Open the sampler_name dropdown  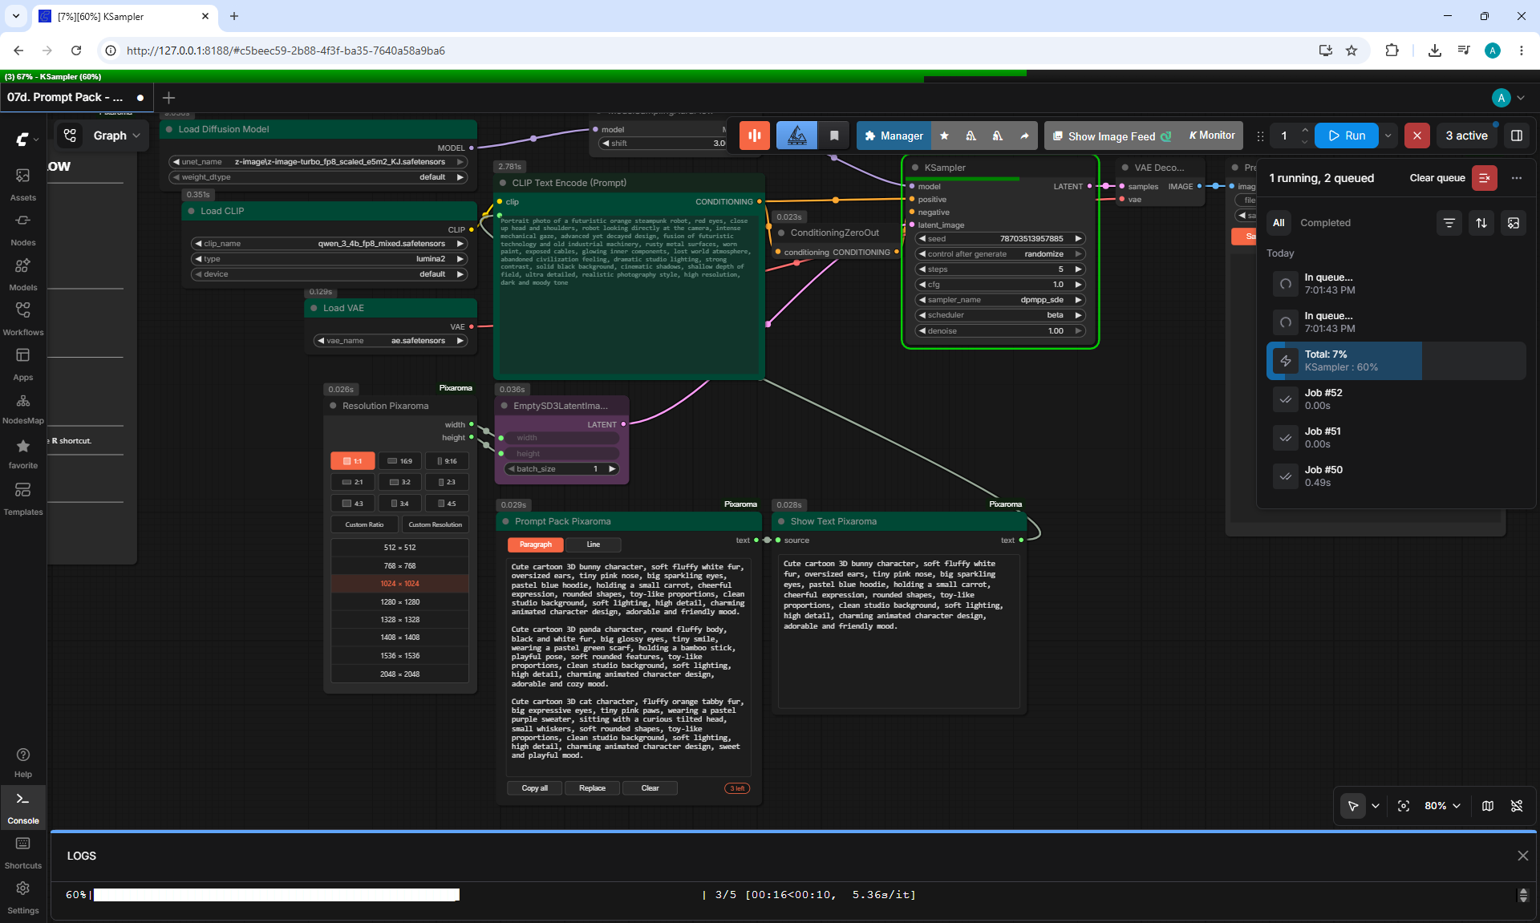tap(1000, 299)
